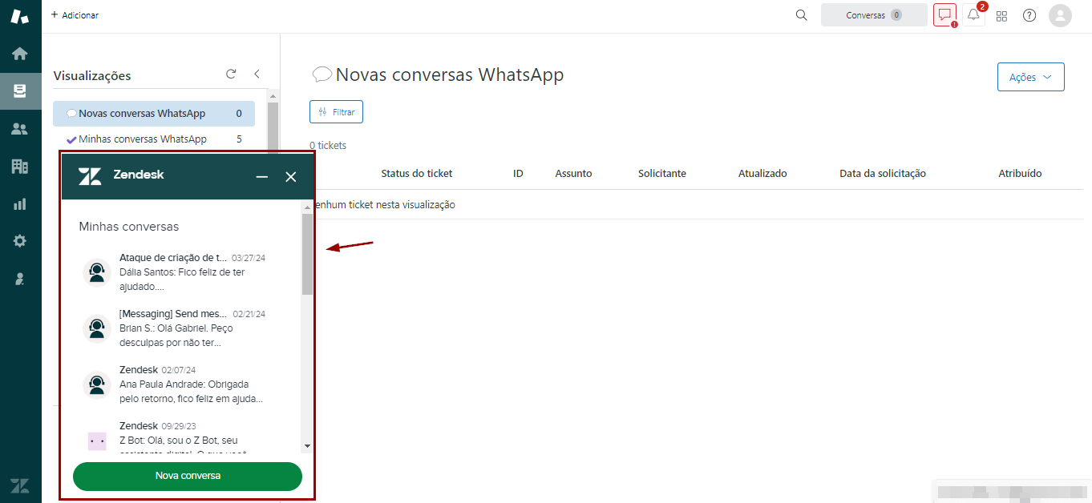This screenshot has width=1092, height=503.
Task: Click the + Adicionar tab
Action: click(x=75, y=15)
